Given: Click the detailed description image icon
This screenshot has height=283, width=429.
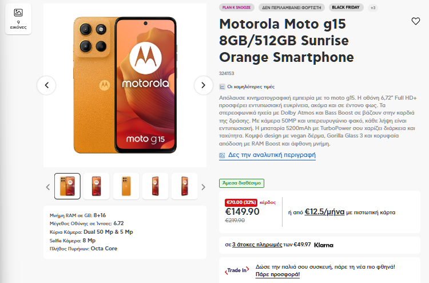Looking at the screenshot, I should tap(223, 155).
